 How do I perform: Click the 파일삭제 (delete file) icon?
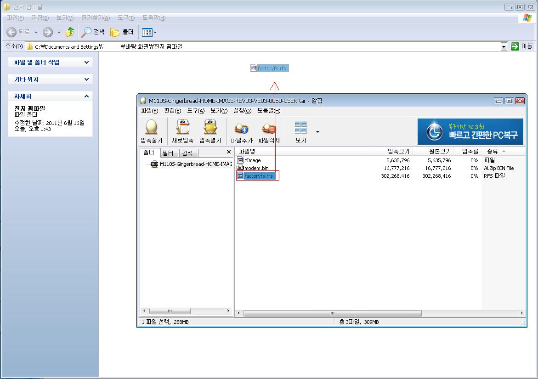(269, 129)
